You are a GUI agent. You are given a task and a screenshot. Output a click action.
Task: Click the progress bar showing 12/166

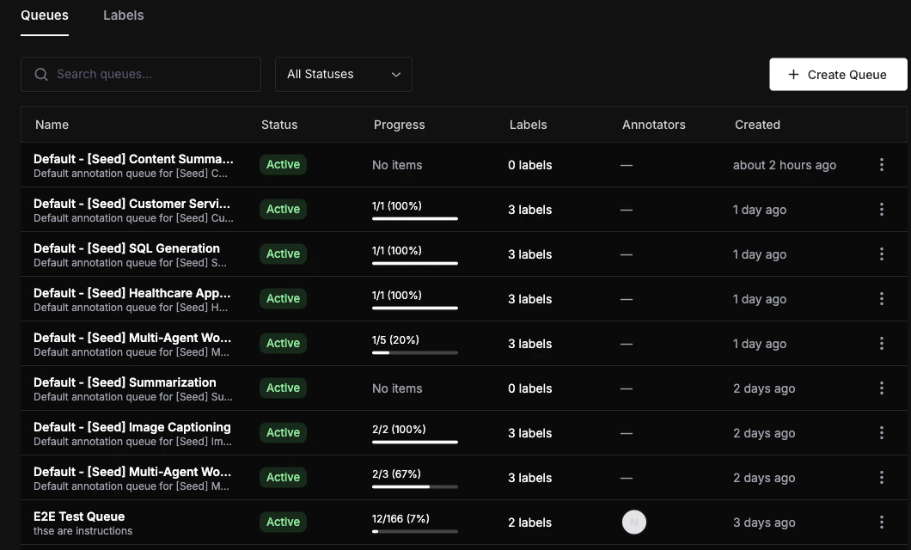click(x=414, y=531)
